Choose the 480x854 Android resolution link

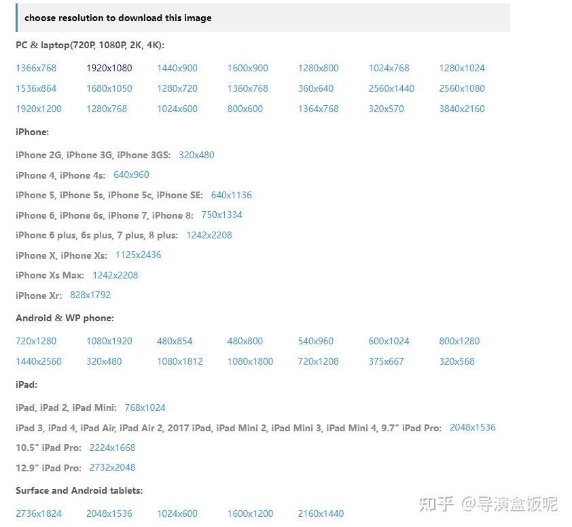tap(175, 342)
